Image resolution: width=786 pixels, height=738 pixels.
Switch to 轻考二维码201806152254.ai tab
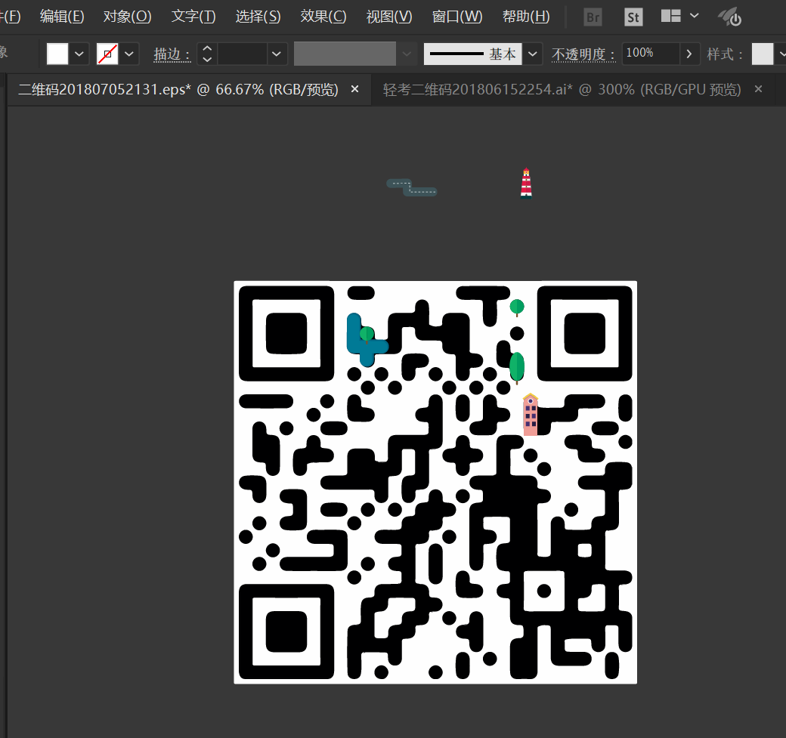click(562, 90)
